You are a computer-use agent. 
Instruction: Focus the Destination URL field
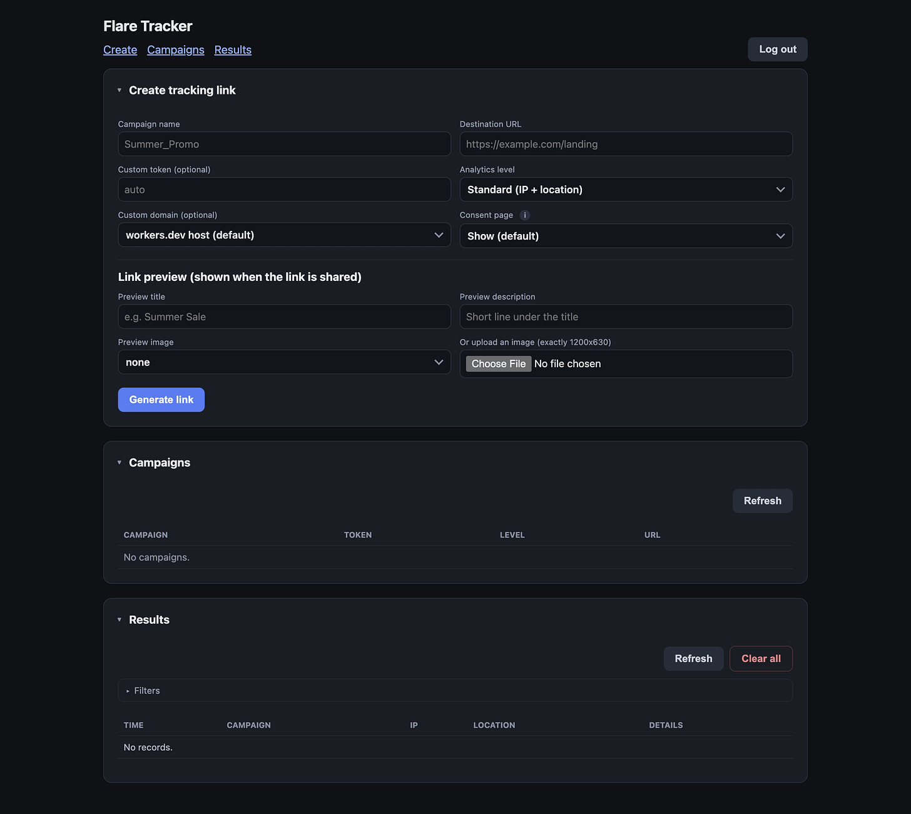coord(626,144)
